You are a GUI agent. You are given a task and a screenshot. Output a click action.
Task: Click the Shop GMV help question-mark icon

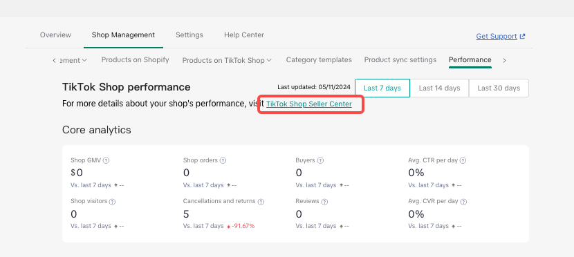[107, 160]
